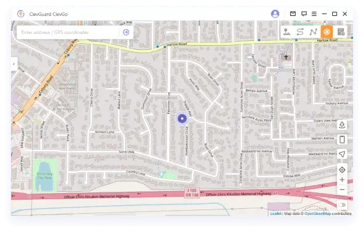The height and width of the screenshot is (232, 364).
Task: Expand the left side panel chevron
Action: point(14,64)
